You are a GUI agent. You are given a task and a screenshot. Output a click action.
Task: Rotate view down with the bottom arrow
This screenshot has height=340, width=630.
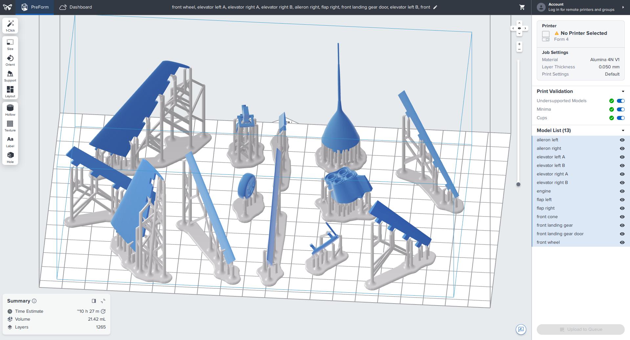pyautogui.click(x=519, y=34)
